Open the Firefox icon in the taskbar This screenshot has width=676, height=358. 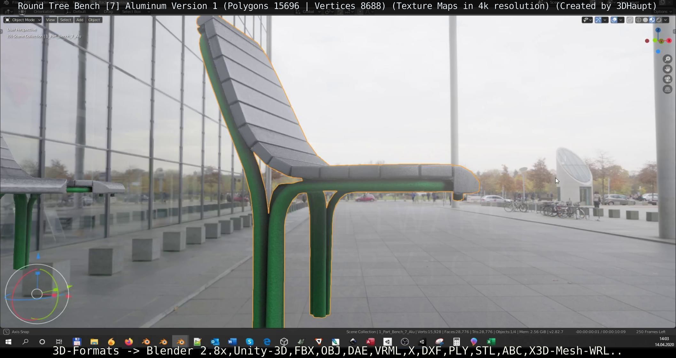point(129,342)
